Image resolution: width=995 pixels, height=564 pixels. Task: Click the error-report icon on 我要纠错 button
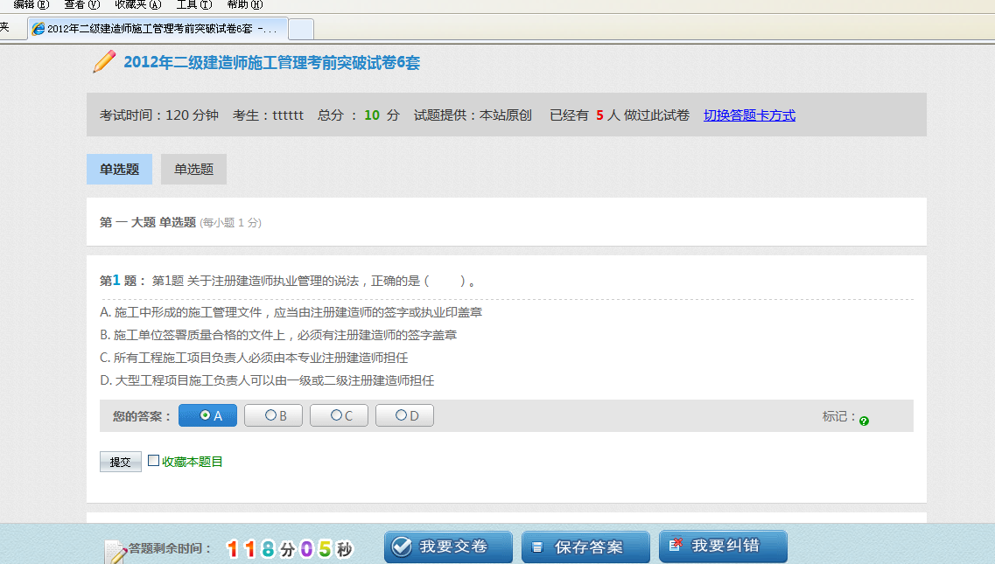pyautogui.click(x=675, y=546)
